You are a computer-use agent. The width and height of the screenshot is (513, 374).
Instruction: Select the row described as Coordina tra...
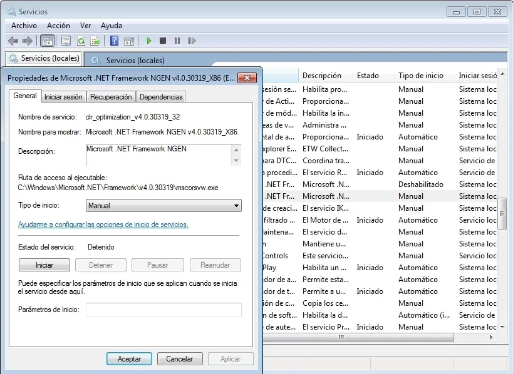click(x=380, y=161)
